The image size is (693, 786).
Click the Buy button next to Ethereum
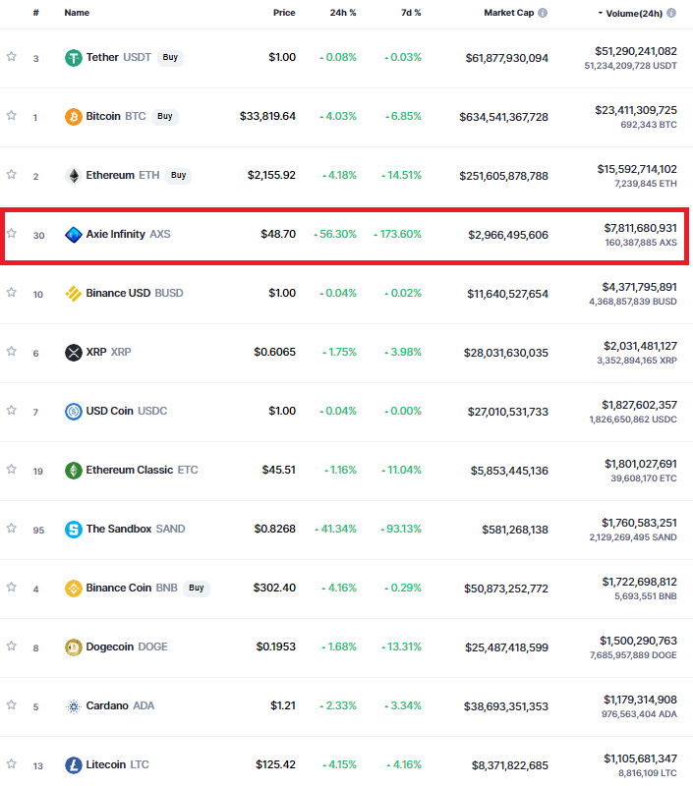tap(179, 176)
